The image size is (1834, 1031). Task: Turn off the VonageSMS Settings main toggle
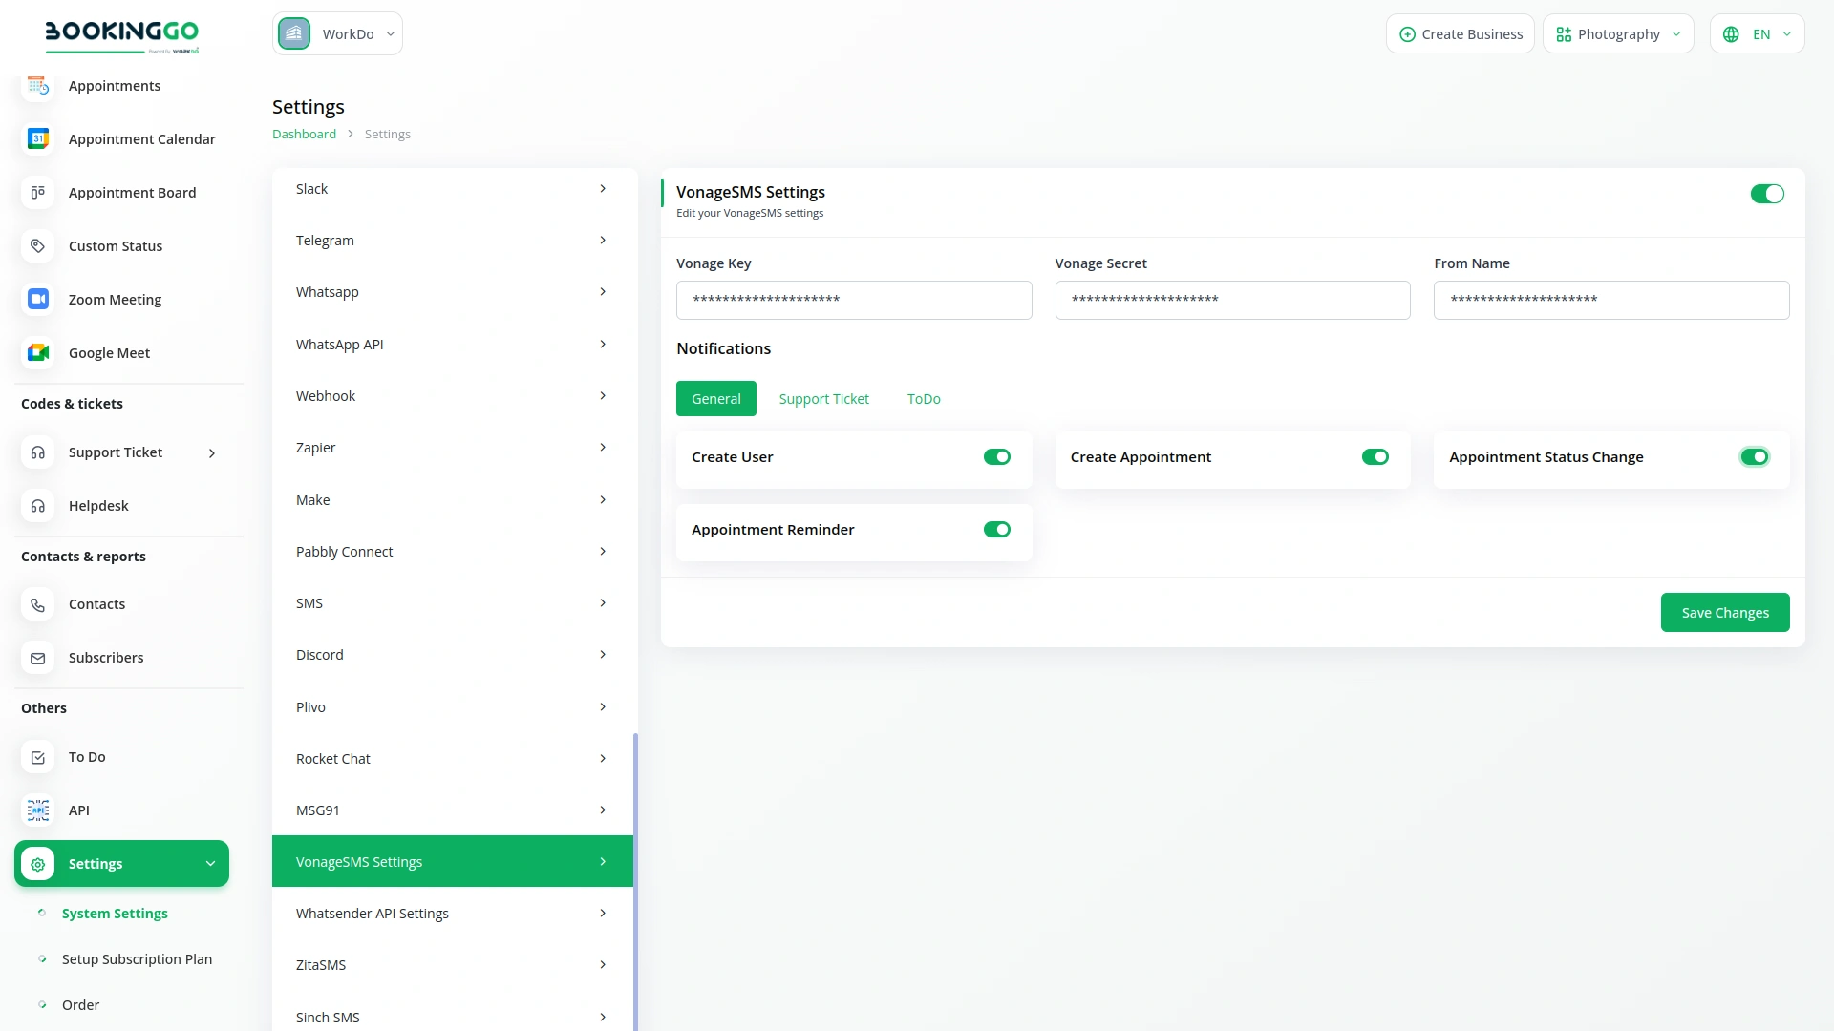tap(1766, 194)
